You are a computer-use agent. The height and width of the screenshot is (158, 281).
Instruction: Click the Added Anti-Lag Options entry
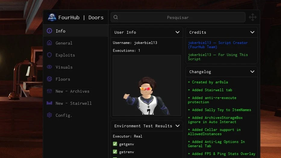216,144
